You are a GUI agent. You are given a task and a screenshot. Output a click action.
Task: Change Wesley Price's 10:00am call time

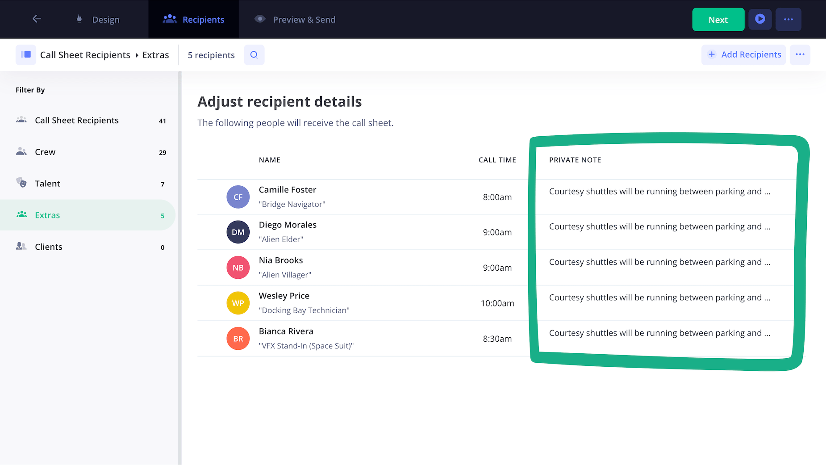[x=497, y=303]
